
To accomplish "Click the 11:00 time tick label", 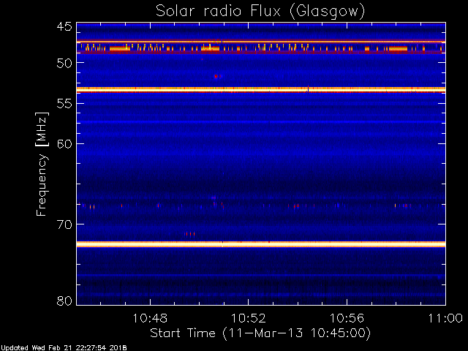I will [445, 318].
